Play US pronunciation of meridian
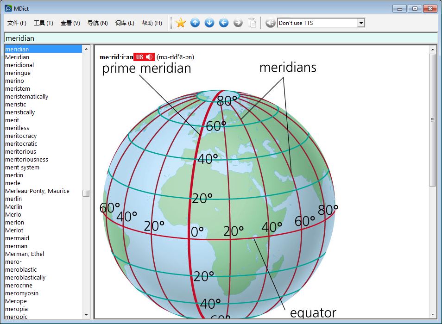The width and height of the screenshot is (442, 324). click(144, 57)
